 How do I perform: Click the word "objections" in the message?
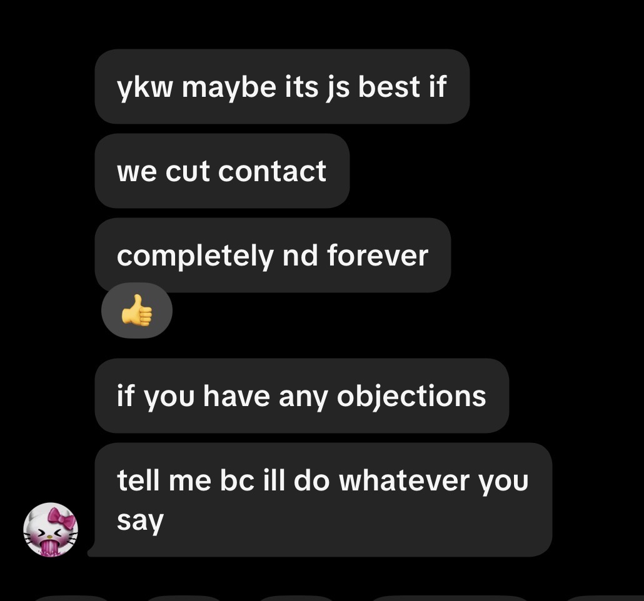(x=411, y=397)
